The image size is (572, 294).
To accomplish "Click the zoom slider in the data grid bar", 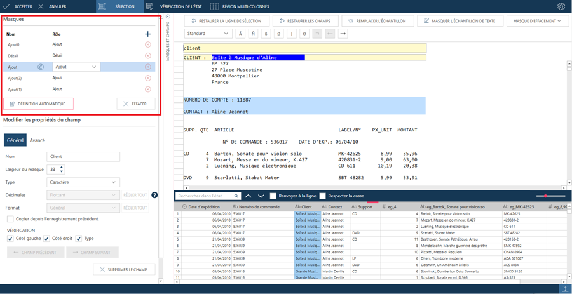I will coord(545,196).
